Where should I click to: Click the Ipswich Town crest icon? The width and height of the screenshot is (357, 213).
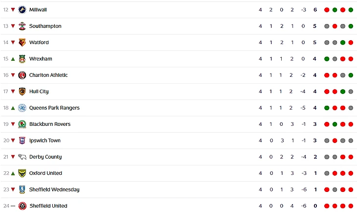(x=22, y=141)
